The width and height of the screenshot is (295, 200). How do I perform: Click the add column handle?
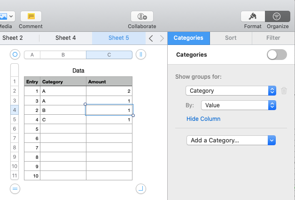click(140, 55)
